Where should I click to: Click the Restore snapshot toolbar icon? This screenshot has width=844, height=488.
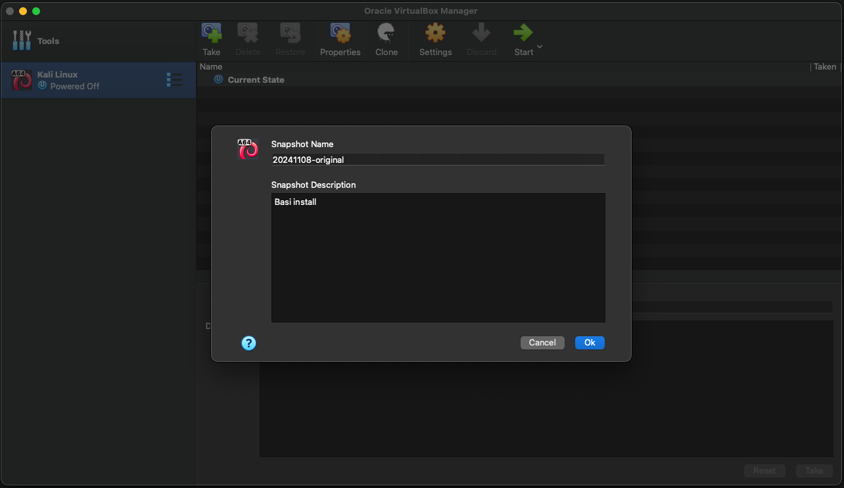[290, 33]
